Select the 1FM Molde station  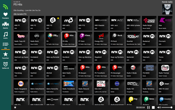tap(117, 87)
